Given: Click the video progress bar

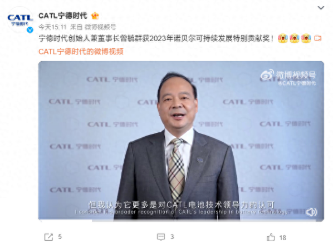Looking at the screenshot, I should click(x=181, y=221).
